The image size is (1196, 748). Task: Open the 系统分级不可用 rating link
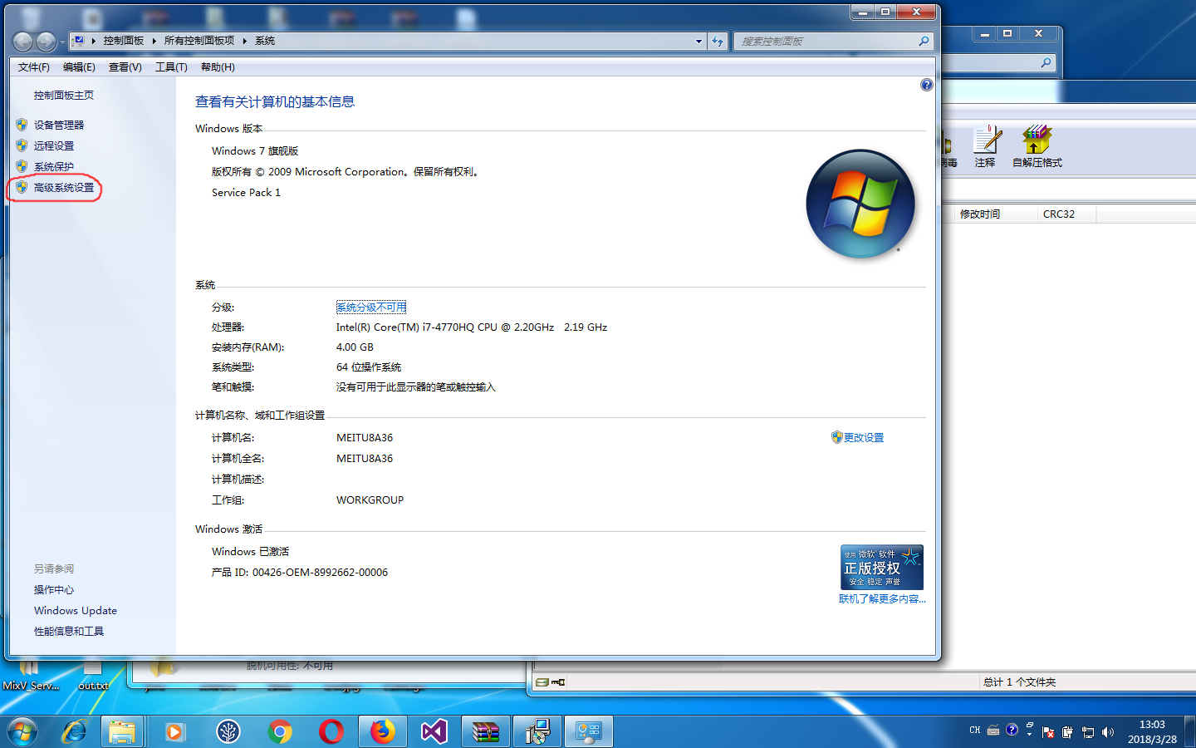click(x=371, y=307)
